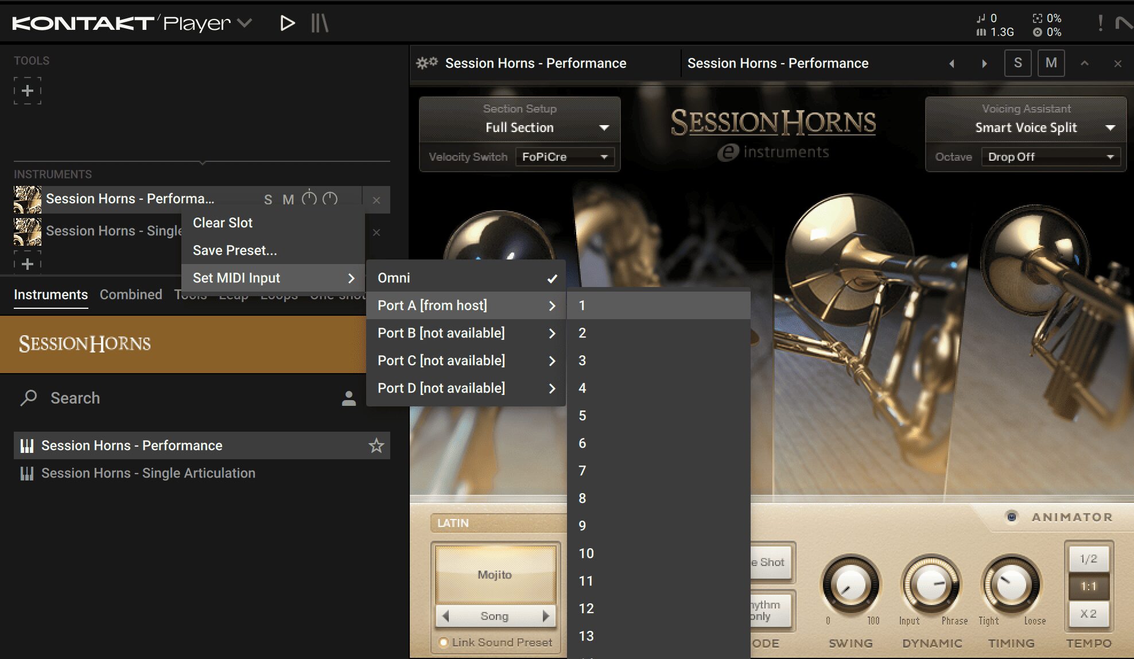The width and height of the screenshot is (1134, 659).
Task: Click the play transport button
Action: [x=287, y=23]
